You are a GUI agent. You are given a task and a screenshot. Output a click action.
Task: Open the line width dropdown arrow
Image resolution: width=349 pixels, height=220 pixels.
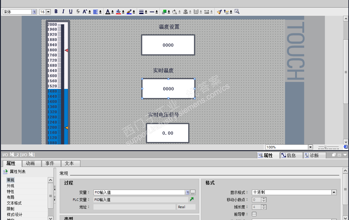(146, 12)
